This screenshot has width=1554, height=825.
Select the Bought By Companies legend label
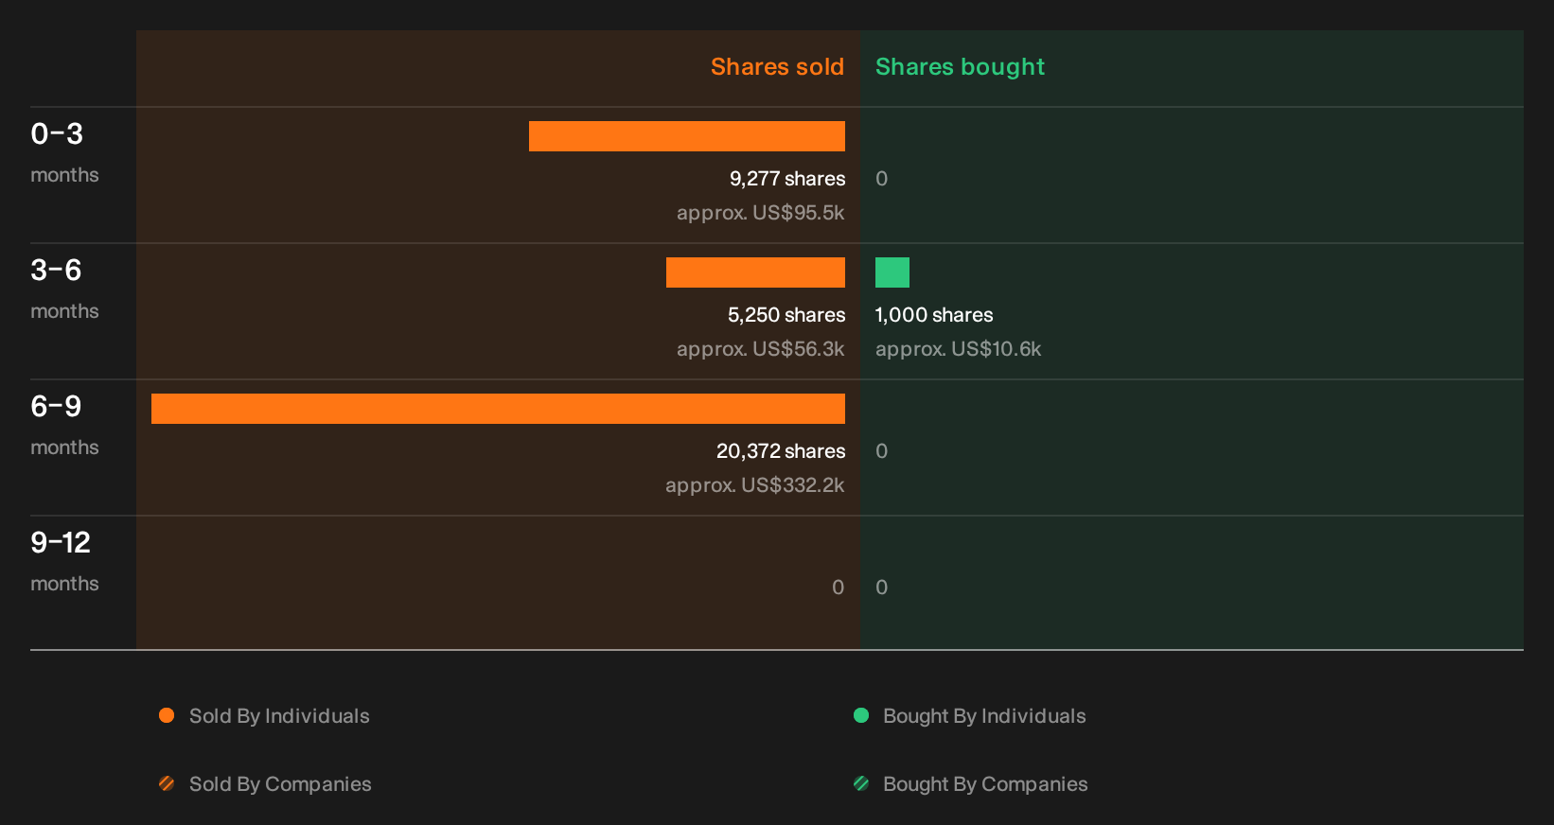[985, 784]
